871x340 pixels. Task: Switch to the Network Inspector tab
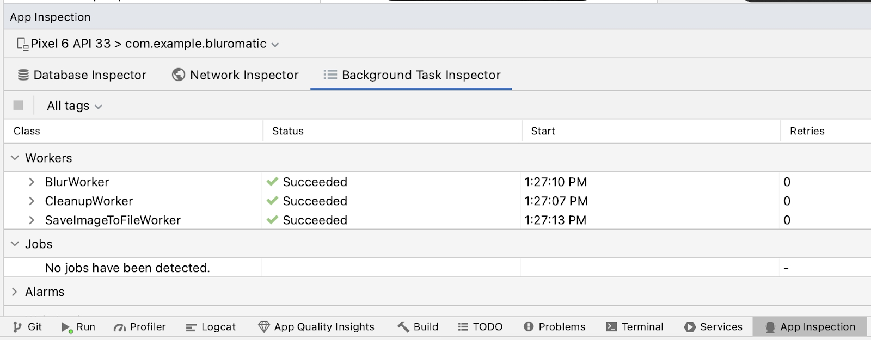click(x=235, y=75)
